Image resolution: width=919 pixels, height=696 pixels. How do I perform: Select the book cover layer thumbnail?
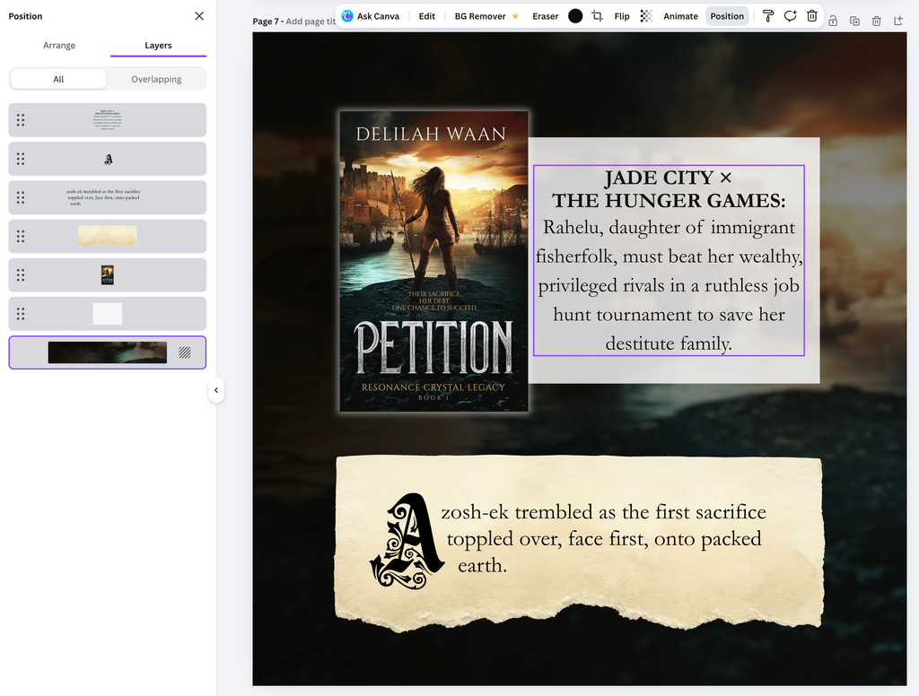[x=108, y=274]
